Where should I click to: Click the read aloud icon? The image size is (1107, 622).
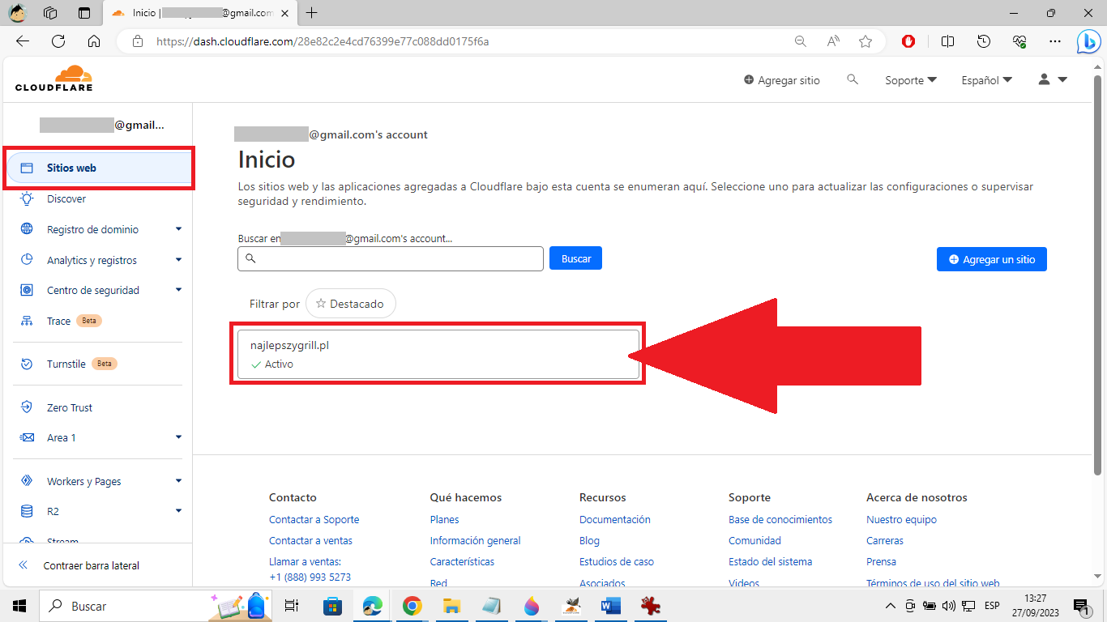coord(833,41)
